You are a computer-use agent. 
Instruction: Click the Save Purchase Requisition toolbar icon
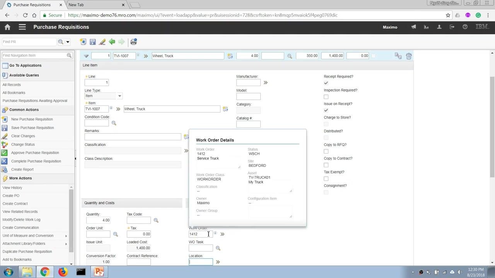click(x=92, y=42)
